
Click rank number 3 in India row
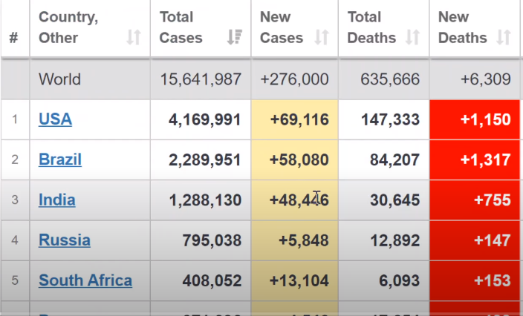click(x=15, y=200)
